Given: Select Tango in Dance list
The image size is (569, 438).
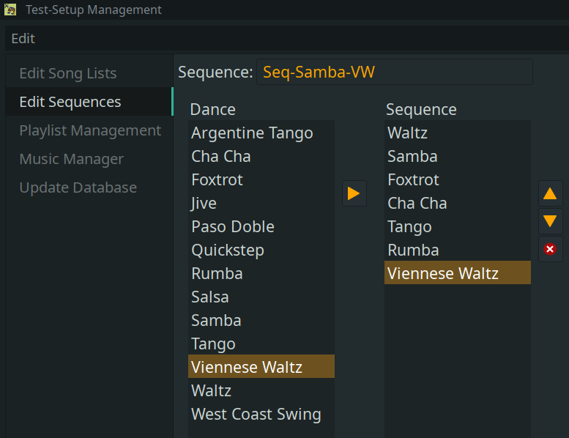Looking at the screenshot, I should point(261,344).
